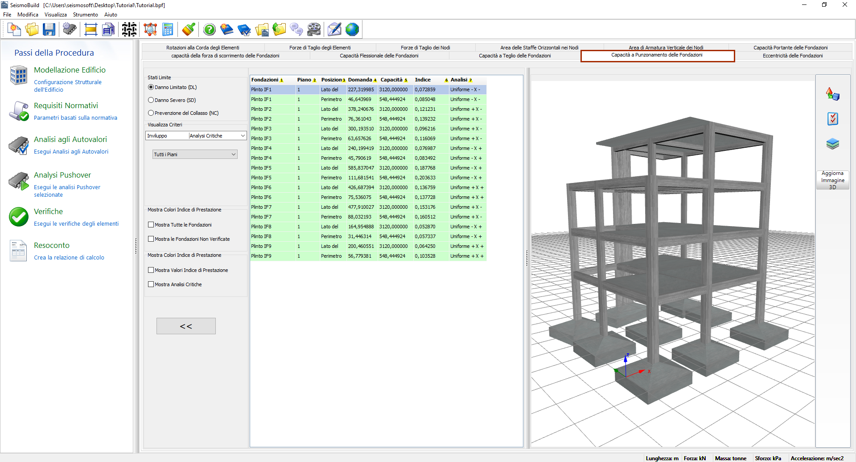
Task: Click the film reel video icon
Action: pyautogui.click(x=314, y=30)
